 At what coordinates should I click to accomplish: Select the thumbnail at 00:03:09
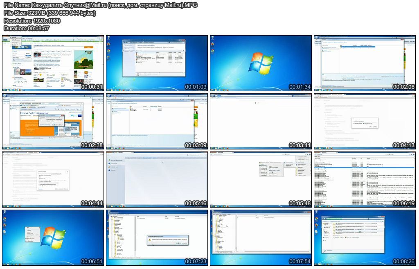coord(157,121)
